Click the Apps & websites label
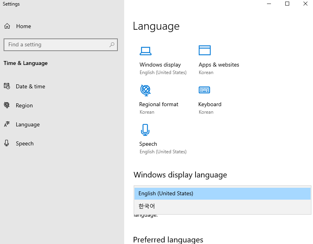313x244 pixels. coord(219,65)
